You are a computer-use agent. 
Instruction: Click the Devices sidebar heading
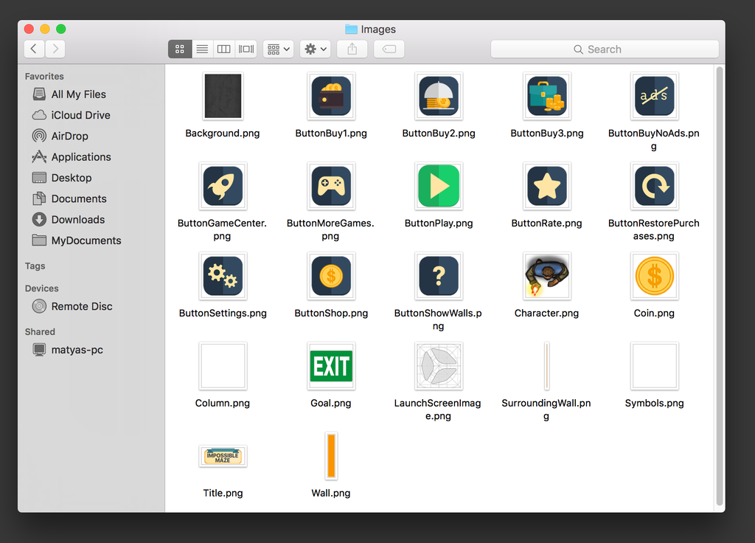click(42, 288)
